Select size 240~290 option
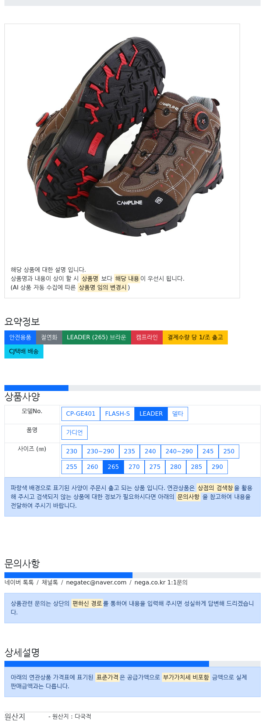Viewport: 265px width, 724px height. tap(179, 452)
